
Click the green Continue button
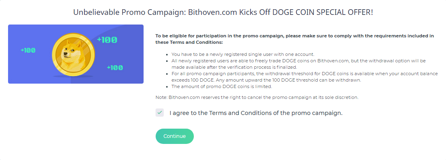[x=175, y=136]
